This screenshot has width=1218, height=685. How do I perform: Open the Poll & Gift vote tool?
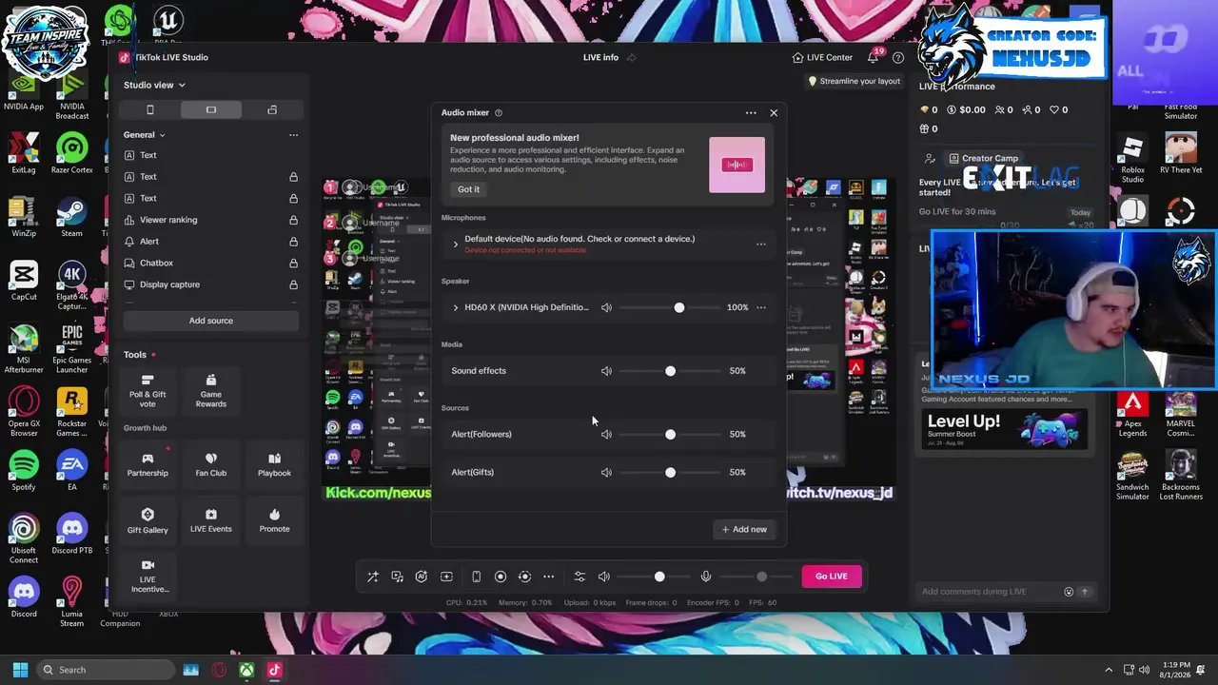(x=147, y=390)
